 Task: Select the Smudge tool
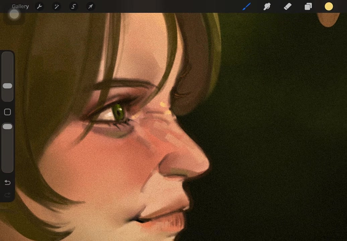(267, 6)
